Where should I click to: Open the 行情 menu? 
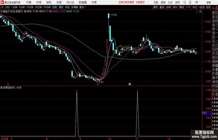click(x=29, y=2)
